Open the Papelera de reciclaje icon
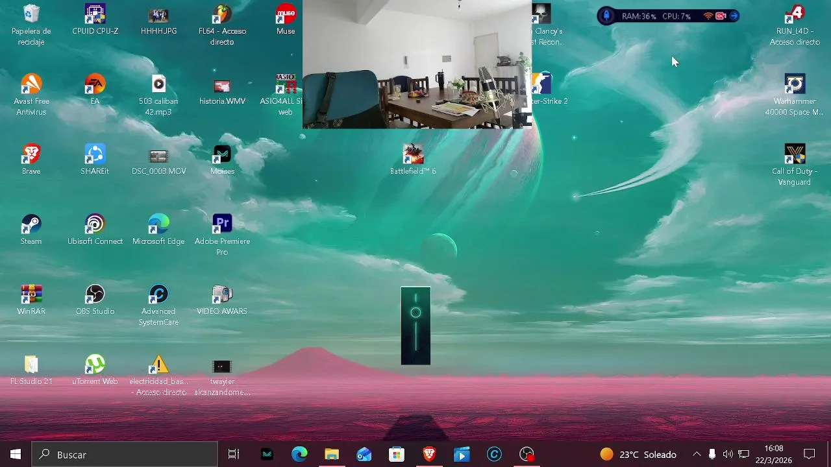 coord(31,24)
